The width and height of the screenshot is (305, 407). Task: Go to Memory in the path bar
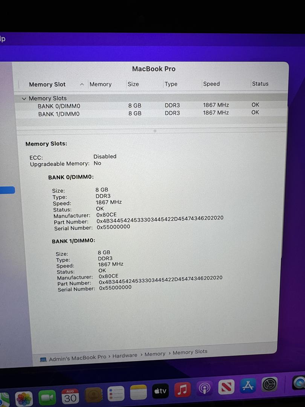click(155, 354)
